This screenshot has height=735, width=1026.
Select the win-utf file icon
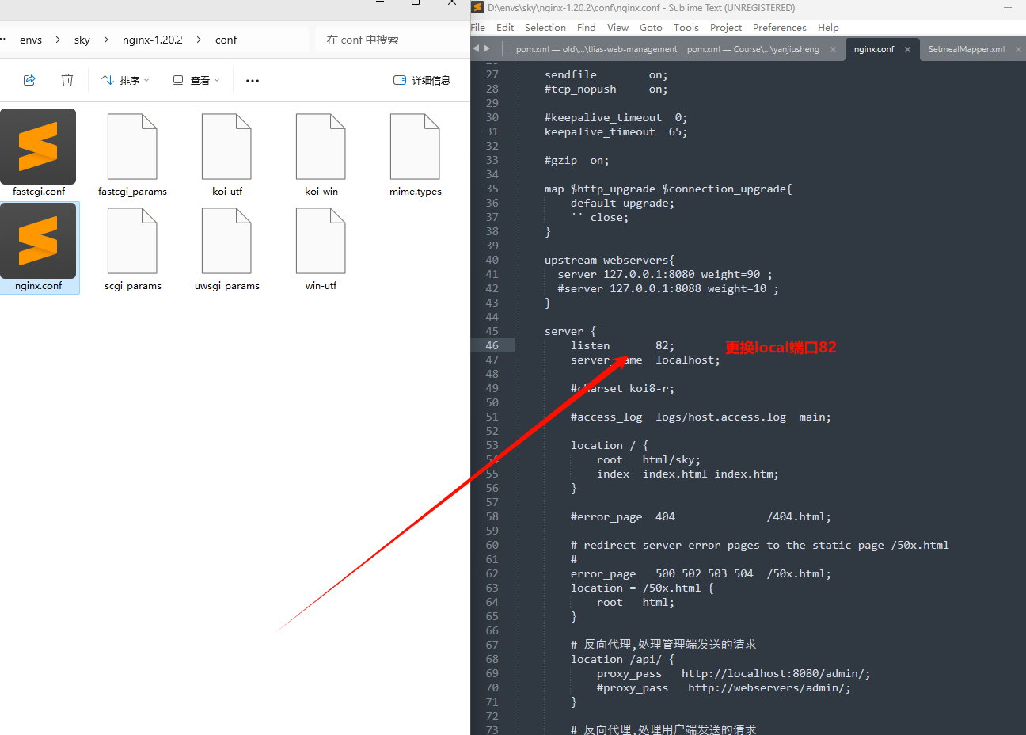point(321,241)
